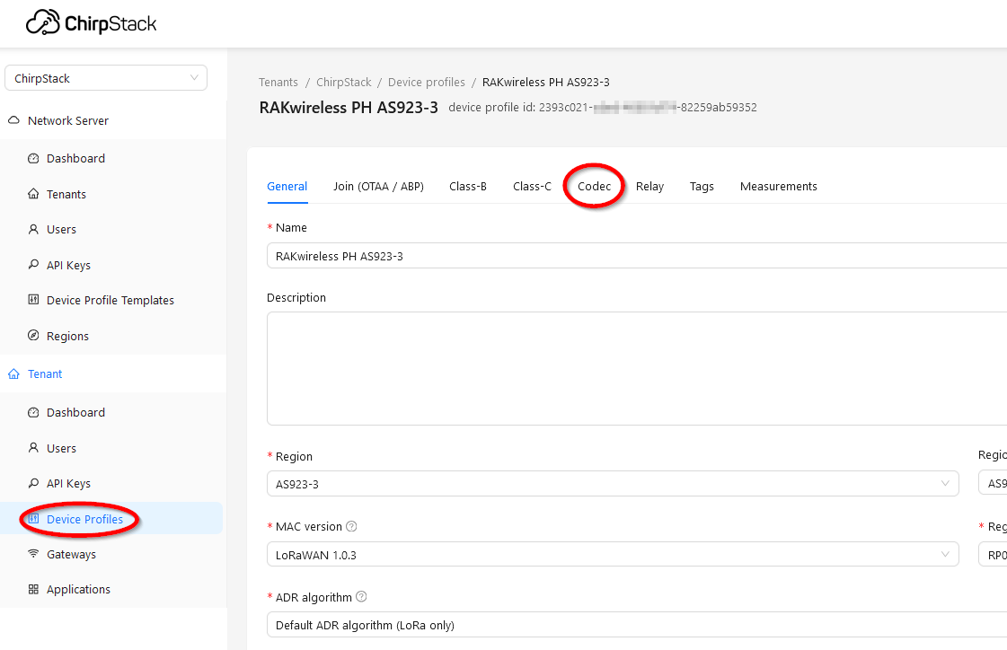The height and width of the screenshot is (650, 1007).
Task: Open Gateways from tenant menu
Action: point(71,555)
